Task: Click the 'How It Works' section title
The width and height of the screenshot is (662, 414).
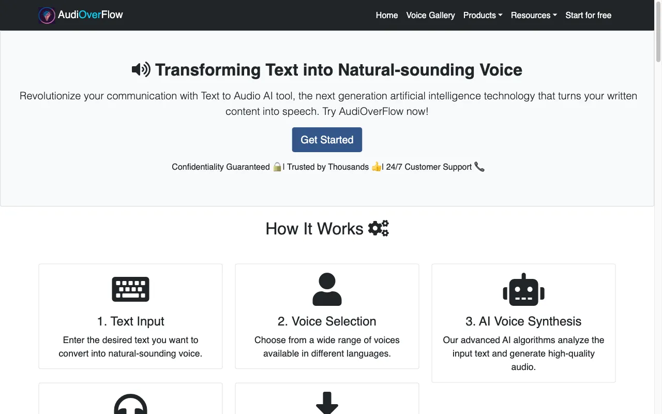Action: pyautogui.click(x=314, y=229)
